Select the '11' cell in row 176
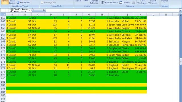Image resolution: width=182 pixels, height=102 pixels. pos(63,65)
